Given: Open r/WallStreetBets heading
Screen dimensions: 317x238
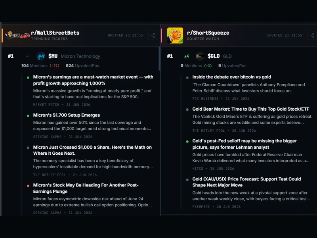Looking at the screenshot, I should (55, 33).
